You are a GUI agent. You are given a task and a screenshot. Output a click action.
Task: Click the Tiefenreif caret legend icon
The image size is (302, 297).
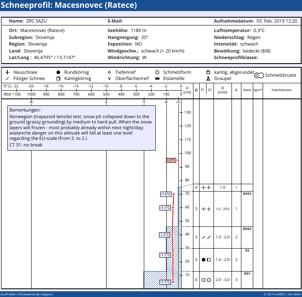point(109,73)
